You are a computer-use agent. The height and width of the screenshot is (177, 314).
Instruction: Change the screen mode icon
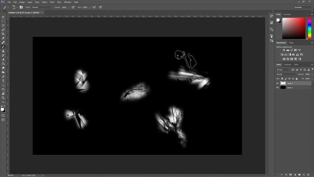pos(3,119)
